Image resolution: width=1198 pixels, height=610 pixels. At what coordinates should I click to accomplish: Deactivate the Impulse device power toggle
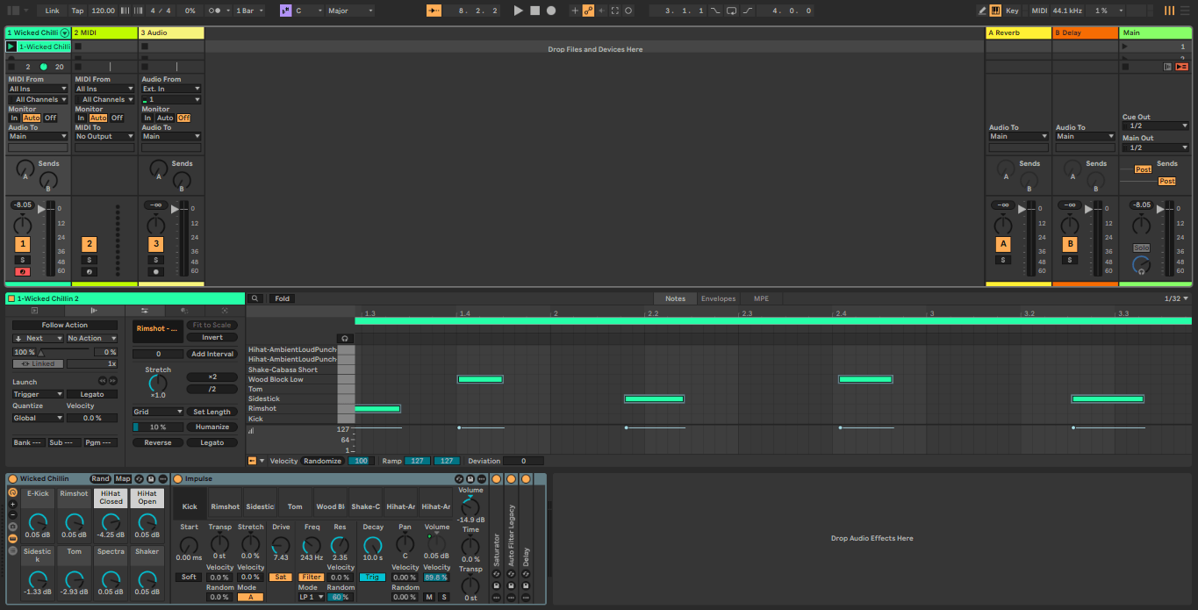[x=177, y=479]
